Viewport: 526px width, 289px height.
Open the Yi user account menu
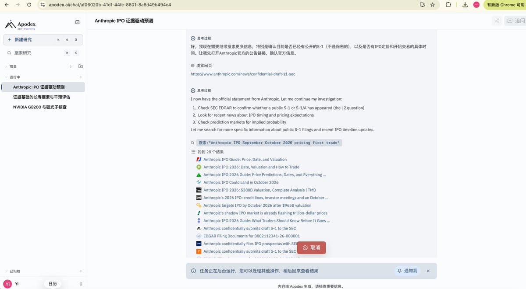43,283
